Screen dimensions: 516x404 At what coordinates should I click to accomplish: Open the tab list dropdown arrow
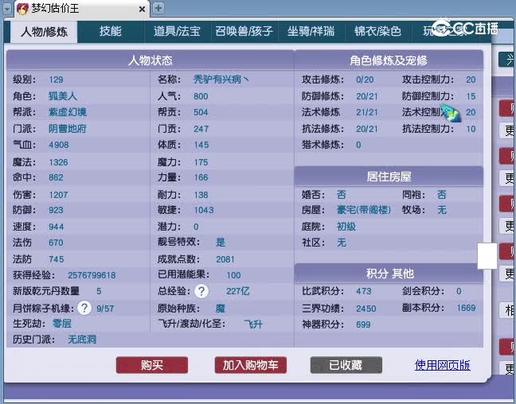pos(7,9)
